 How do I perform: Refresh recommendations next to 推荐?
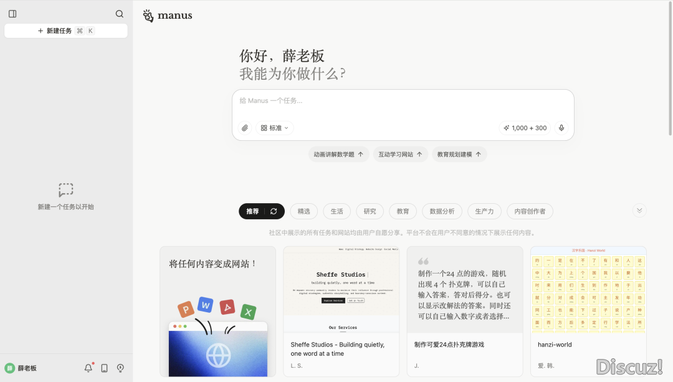274,211
